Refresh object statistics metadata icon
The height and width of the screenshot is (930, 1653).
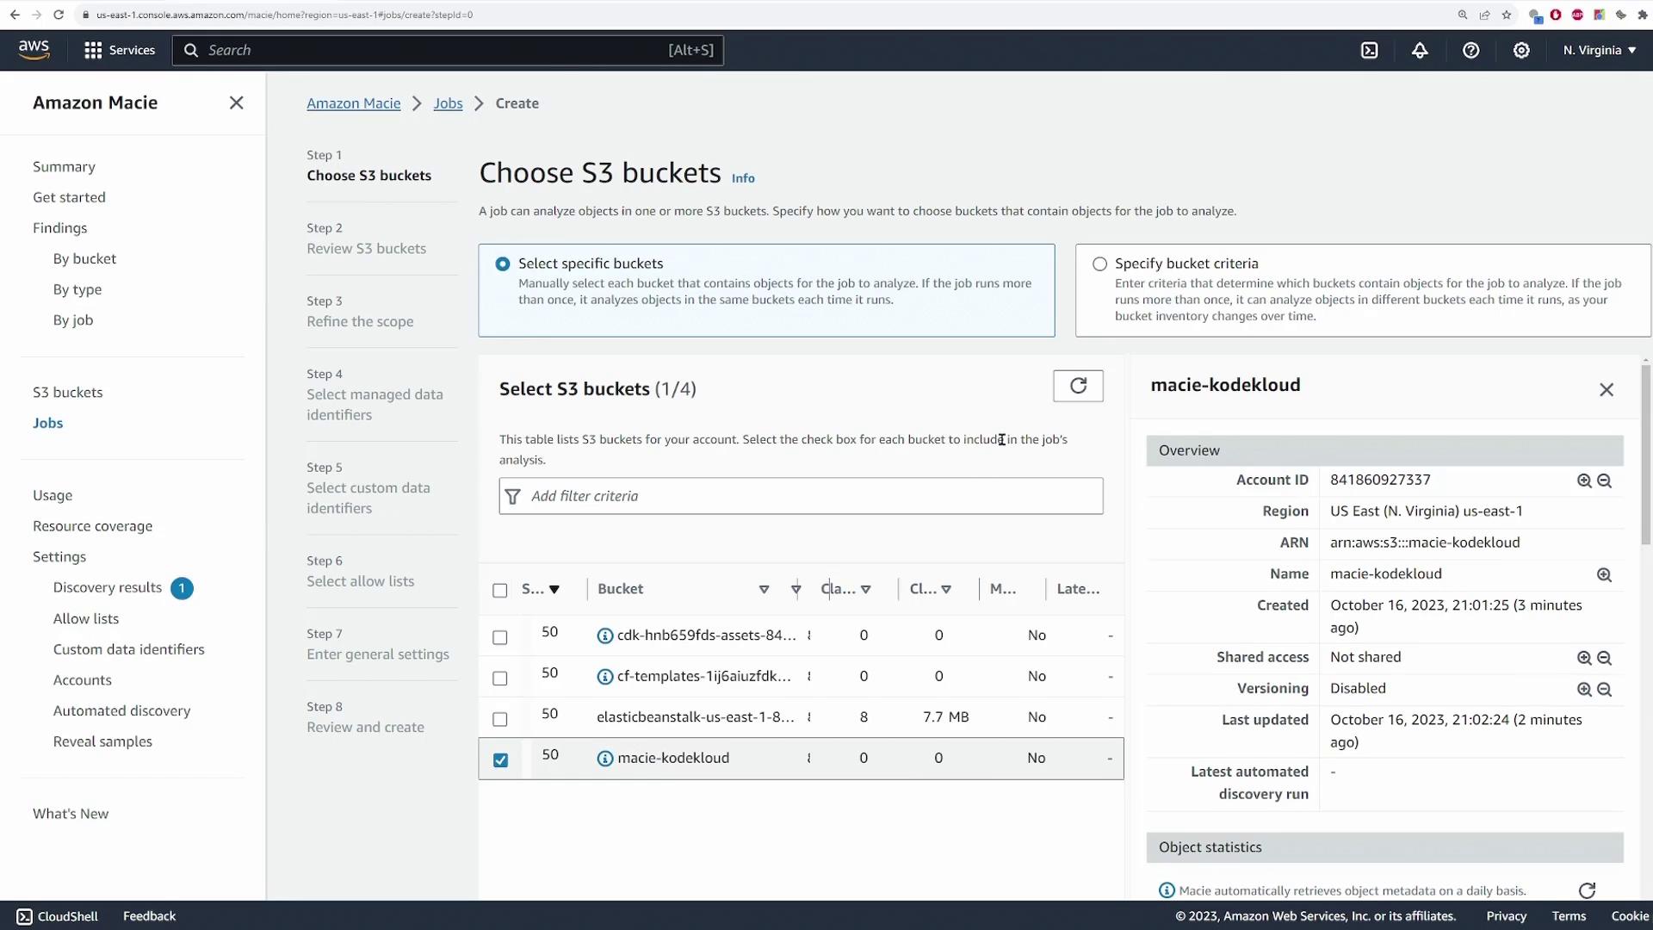click(1587, 890)
